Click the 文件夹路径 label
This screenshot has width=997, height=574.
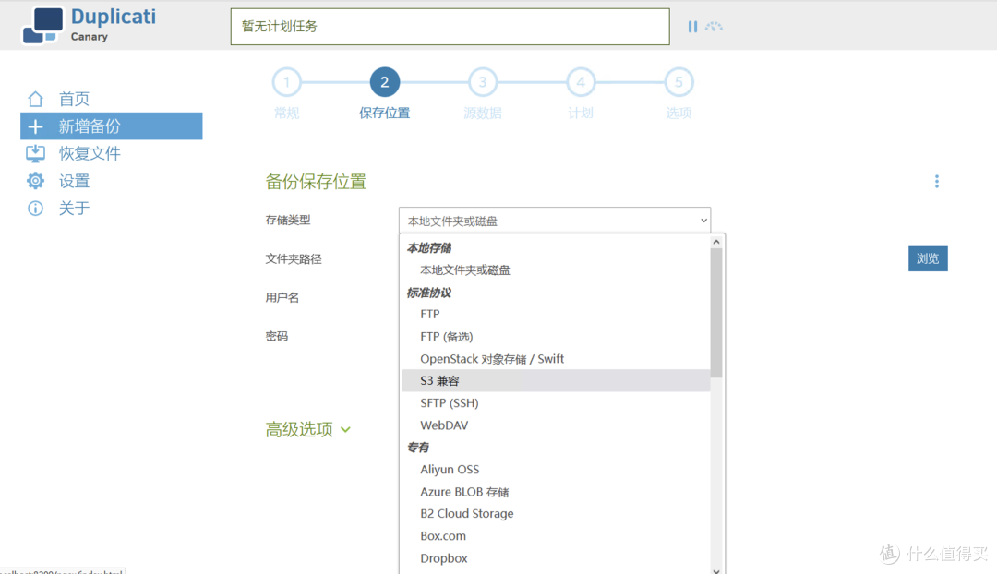[294, 259]
